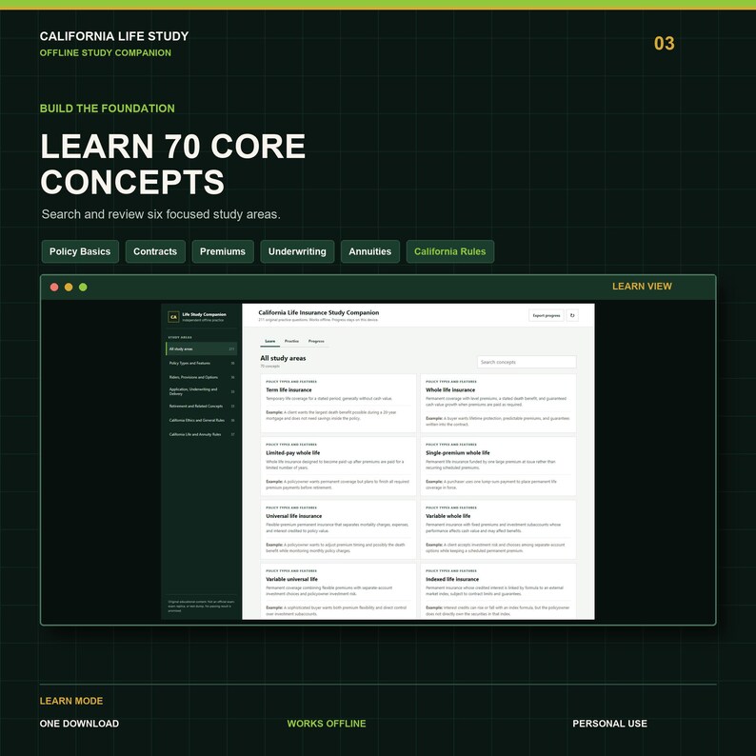Switch to the Learn tab
Image resolution: width=756 pixels, height=756 pixels.
point(270,341)
